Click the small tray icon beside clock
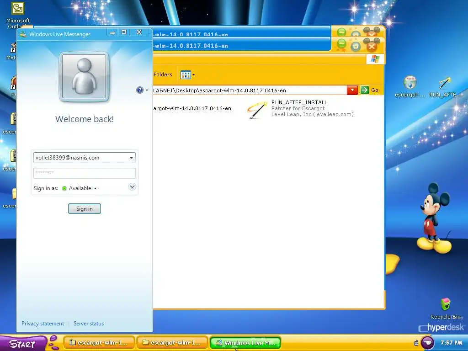The height and width of the screenshot is (351, 468). coord(416,343)
